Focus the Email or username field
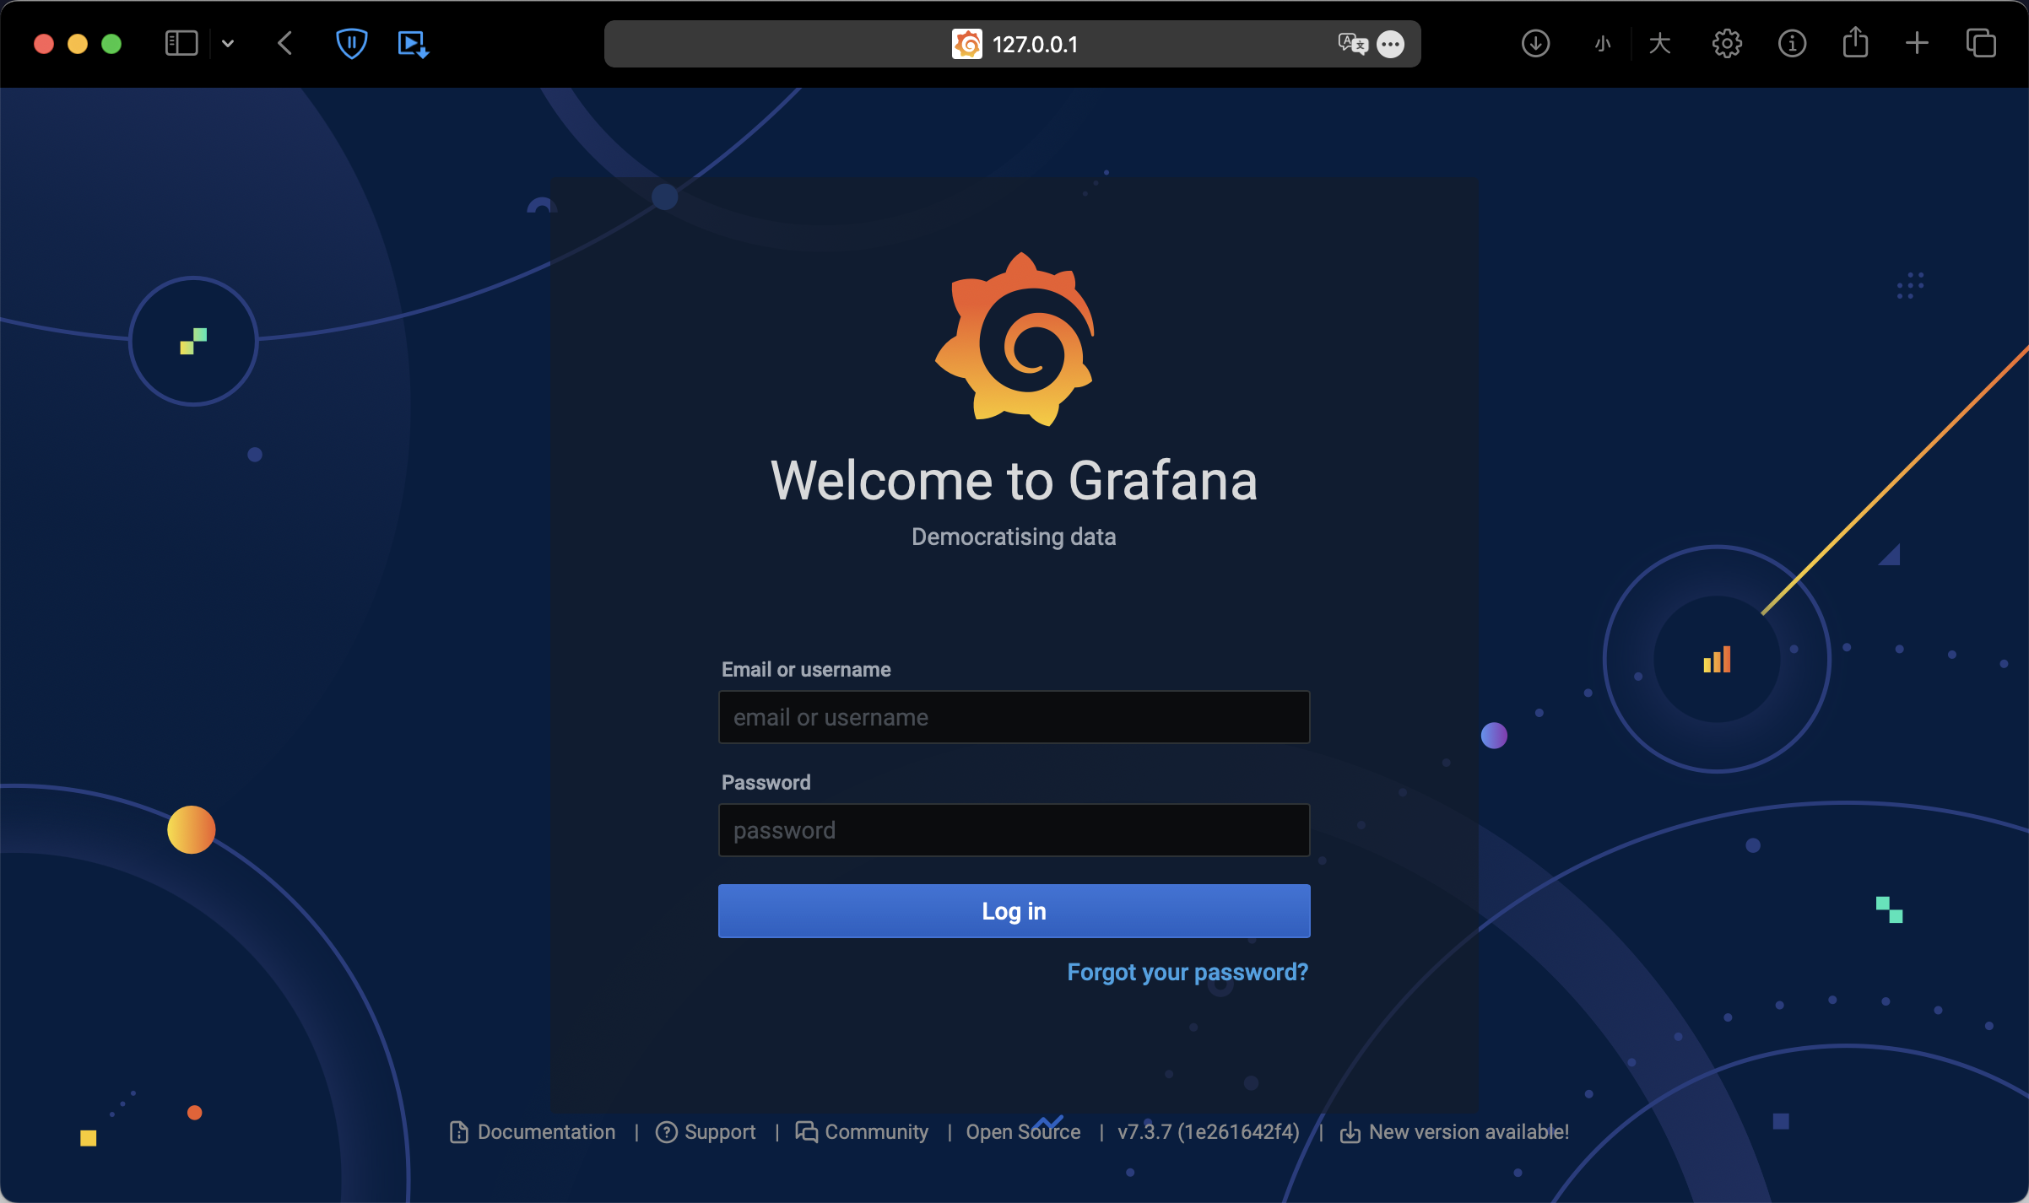The width and height of the screenshot is (2029, 1203). pyautogui.click(x=1014, y=717)
